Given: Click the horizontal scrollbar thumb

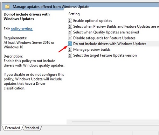Looking at the screenshot, I should [x=91, y=122].
